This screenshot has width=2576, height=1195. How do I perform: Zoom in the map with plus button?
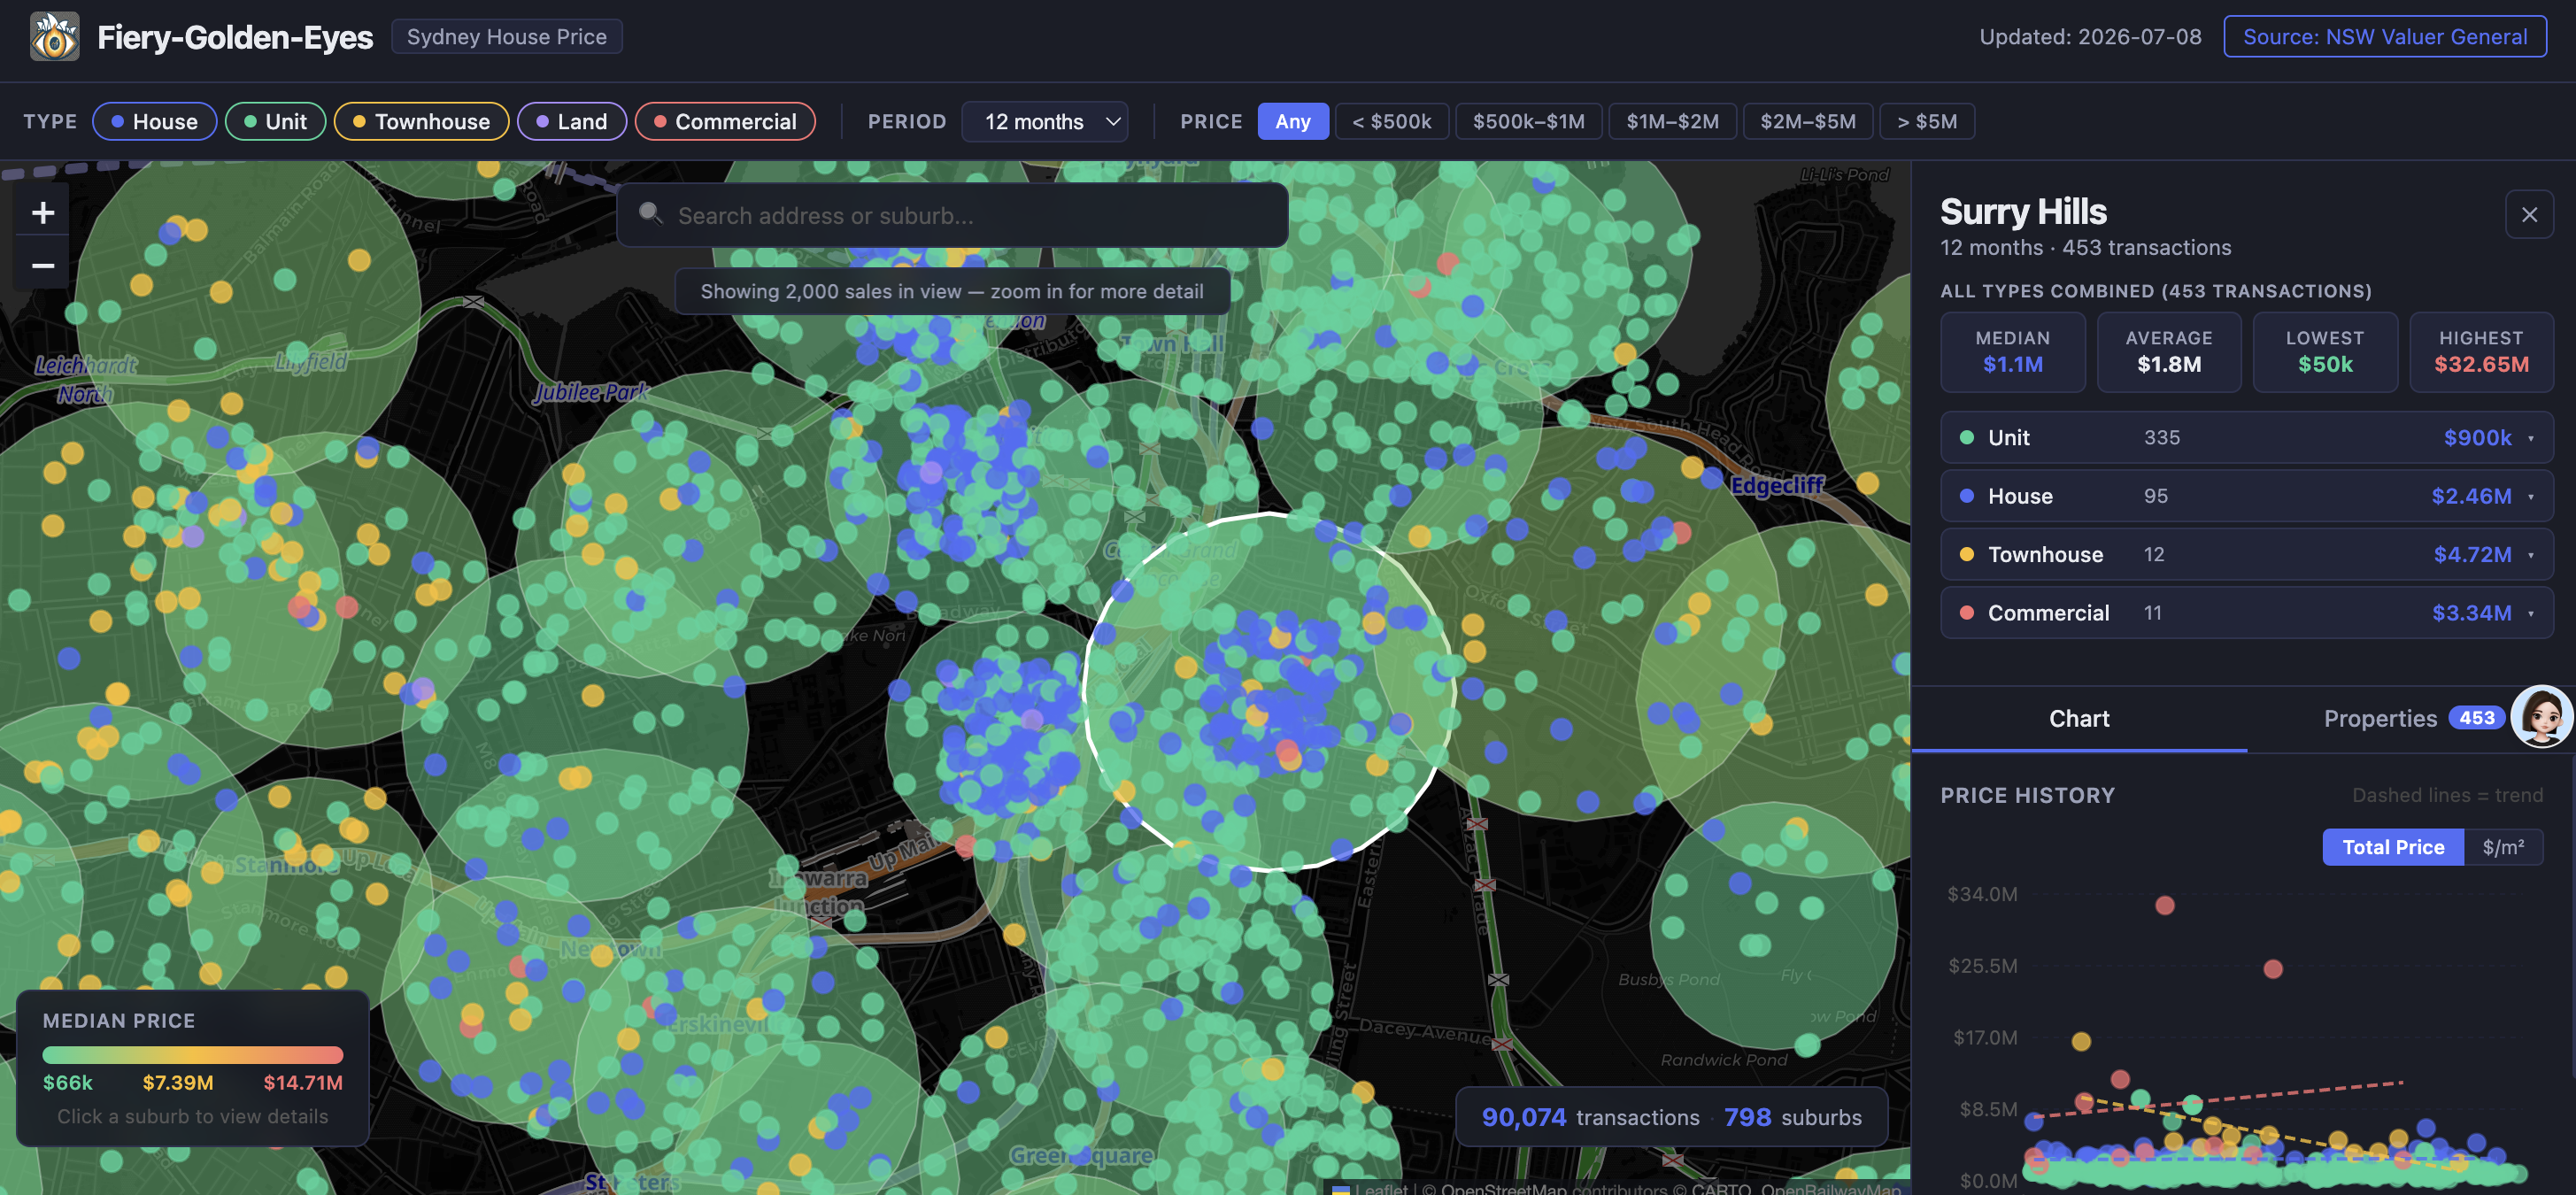pos(42,212)
